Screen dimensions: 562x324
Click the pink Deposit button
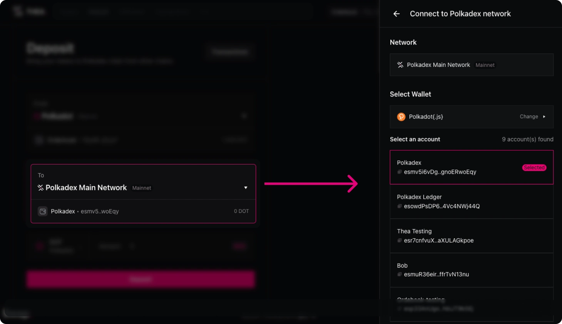click(x=140, y=279)
